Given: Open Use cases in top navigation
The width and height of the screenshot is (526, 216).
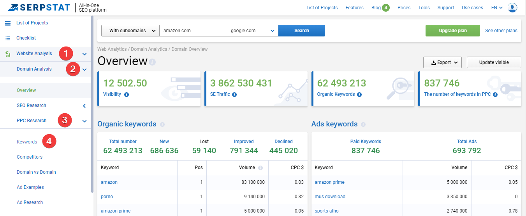Looking at the screenshot, I should [x=472, y=8].
